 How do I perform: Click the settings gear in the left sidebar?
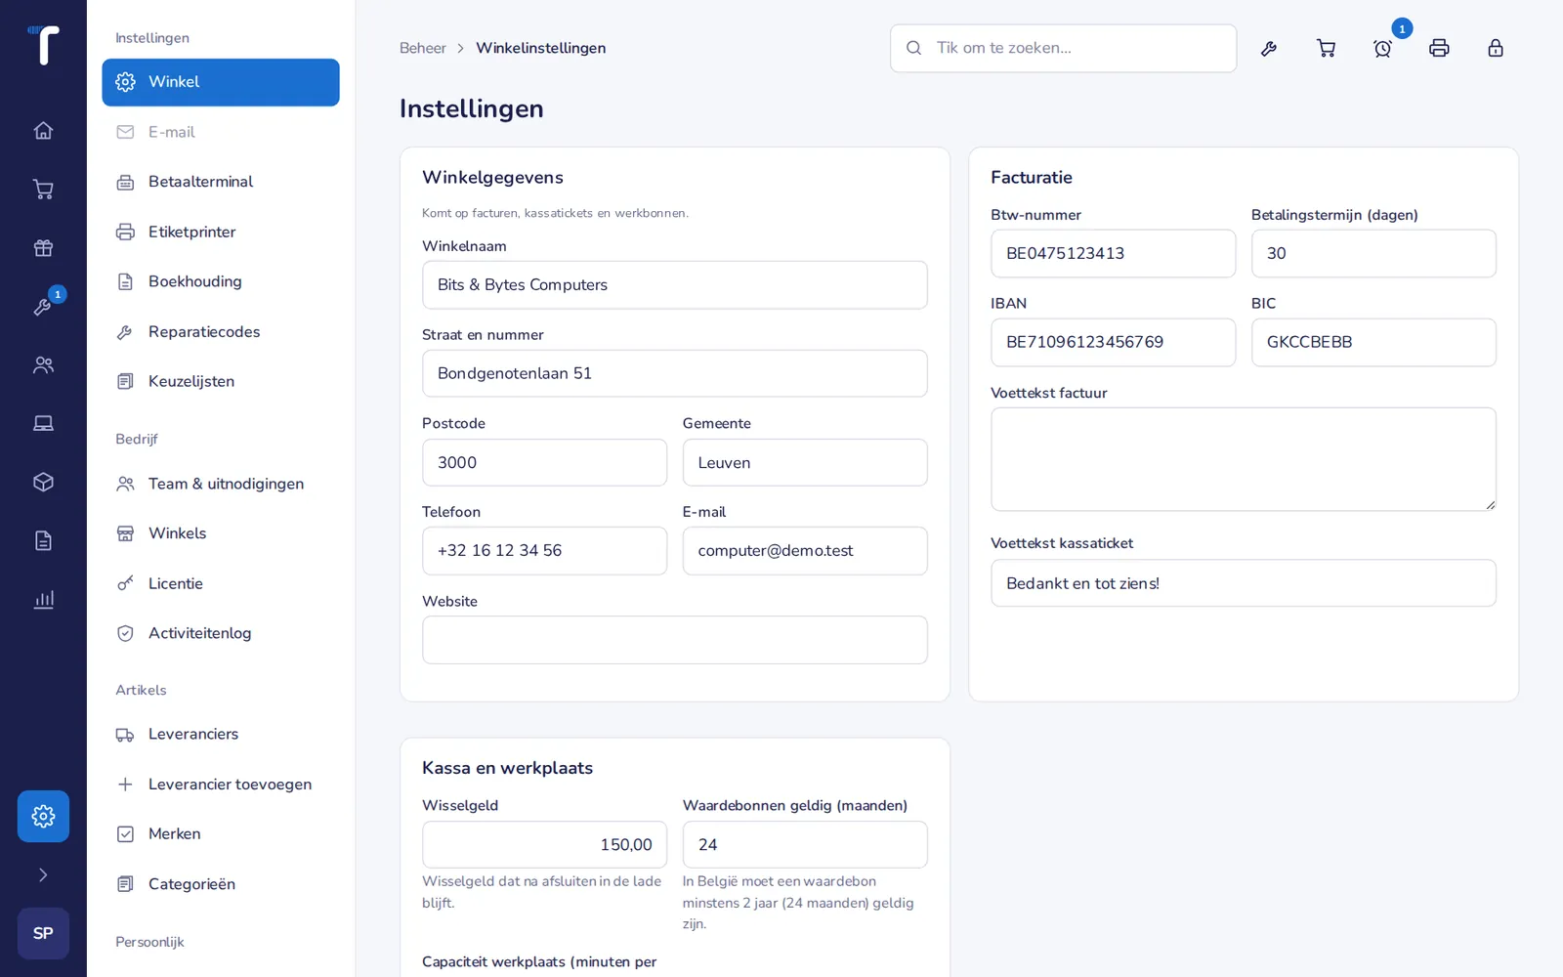pyautogui.click(x=43, y=817)
